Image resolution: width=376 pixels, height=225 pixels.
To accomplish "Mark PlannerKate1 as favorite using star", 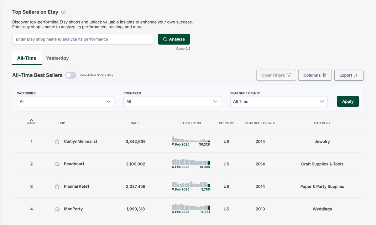I will (x=57, y=186).
